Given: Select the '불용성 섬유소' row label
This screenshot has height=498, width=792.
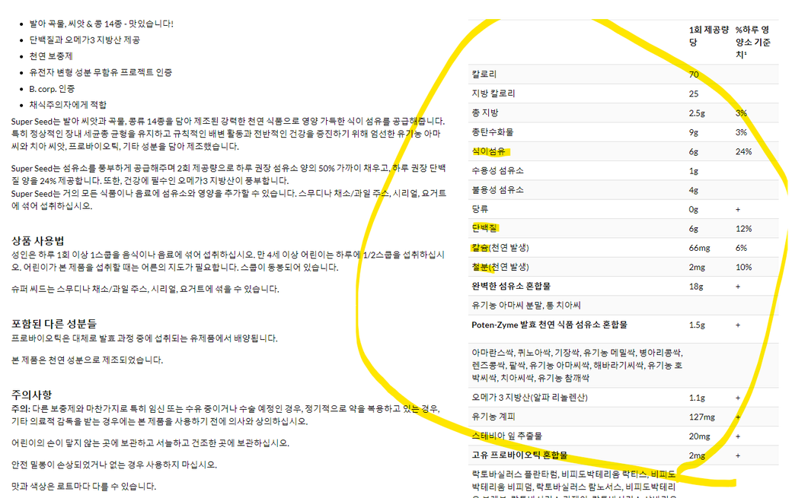Looking at the screenshot, I should pos(497,190).
